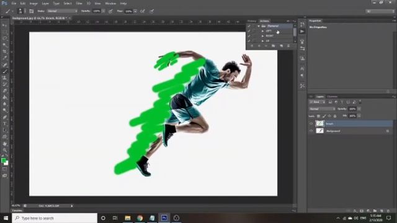Select the Lasso tool
Screen dimensions: 397x223
point(4,38)
